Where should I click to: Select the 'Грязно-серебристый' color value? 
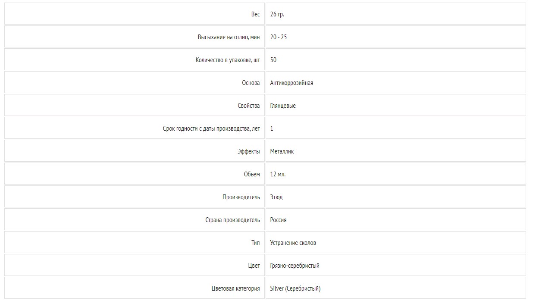coord(295,266)
